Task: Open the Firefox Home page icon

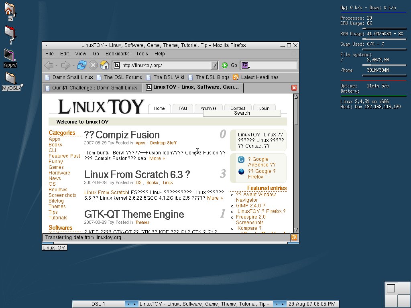Action: [x=105, y=65]
